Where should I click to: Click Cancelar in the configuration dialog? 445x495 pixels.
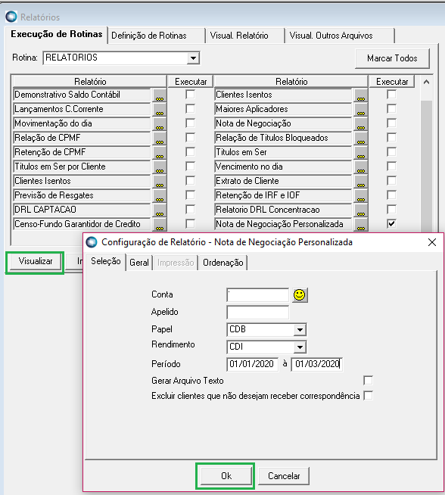click(284, 476)
